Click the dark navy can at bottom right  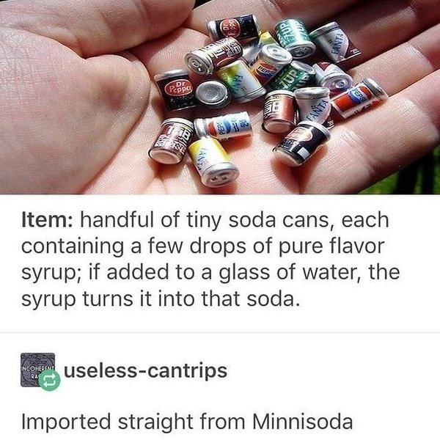[x=302, y=143]
